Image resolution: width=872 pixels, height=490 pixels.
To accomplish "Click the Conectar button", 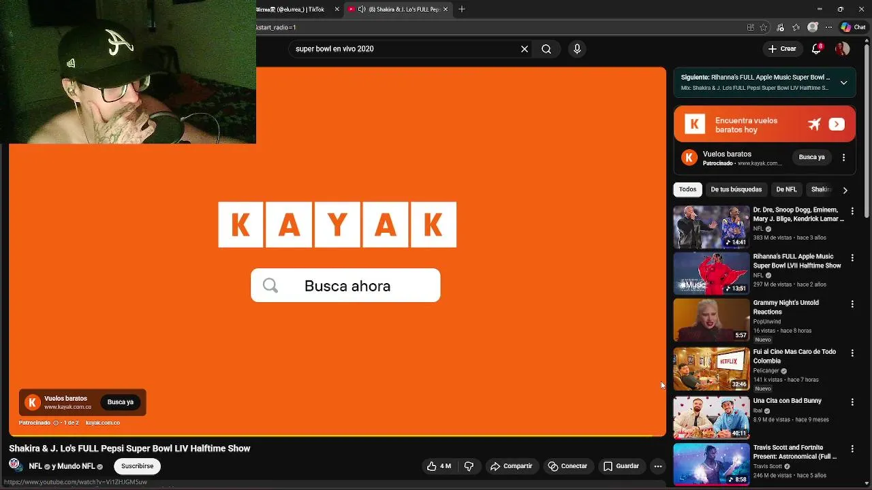I will (x=568, y=466).
